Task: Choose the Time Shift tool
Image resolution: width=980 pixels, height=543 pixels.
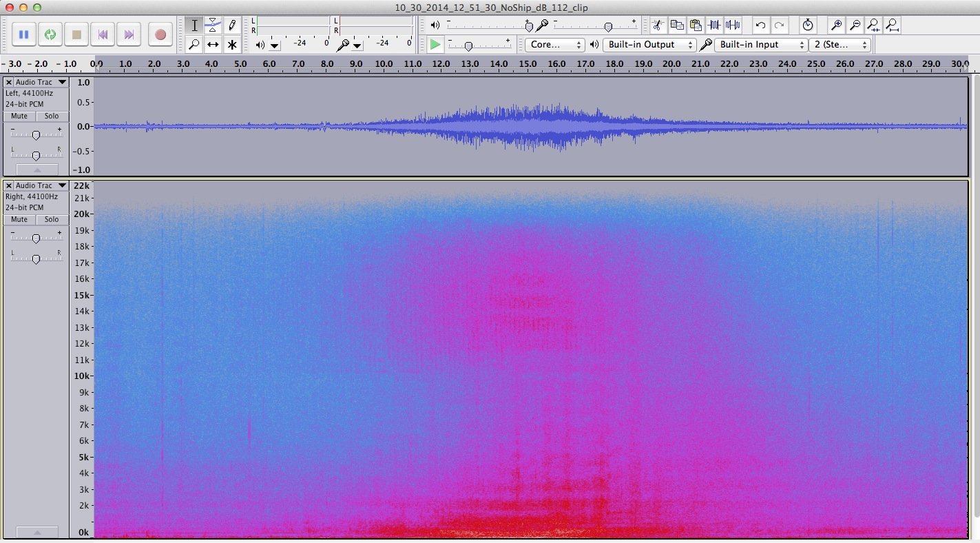Action: tap(213, 45)
